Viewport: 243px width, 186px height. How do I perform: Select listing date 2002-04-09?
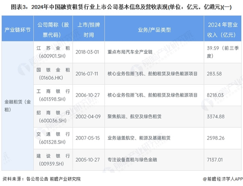point(88,117)
